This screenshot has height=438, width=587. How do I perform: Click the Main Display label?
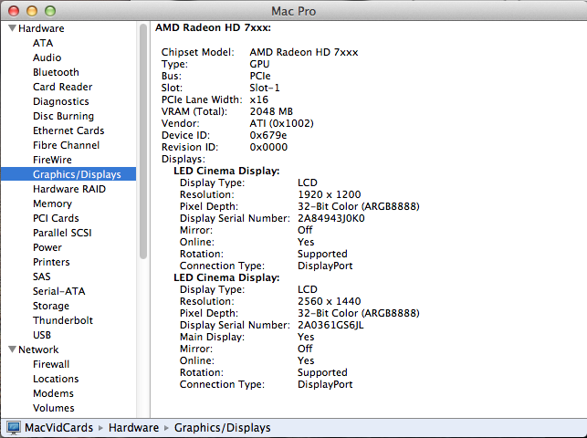(x=212, y=337)
